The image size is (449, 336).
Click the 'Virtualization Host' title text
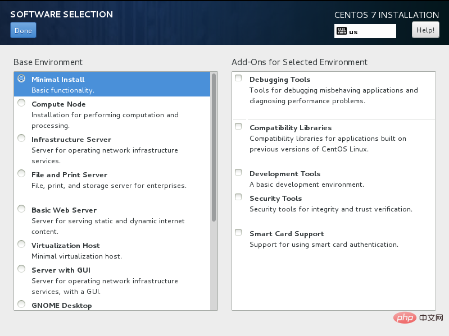click(66, 246)
